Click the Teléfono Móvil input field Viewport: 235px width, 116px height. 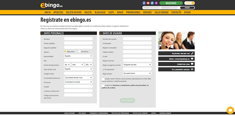[x=137, y=52]
